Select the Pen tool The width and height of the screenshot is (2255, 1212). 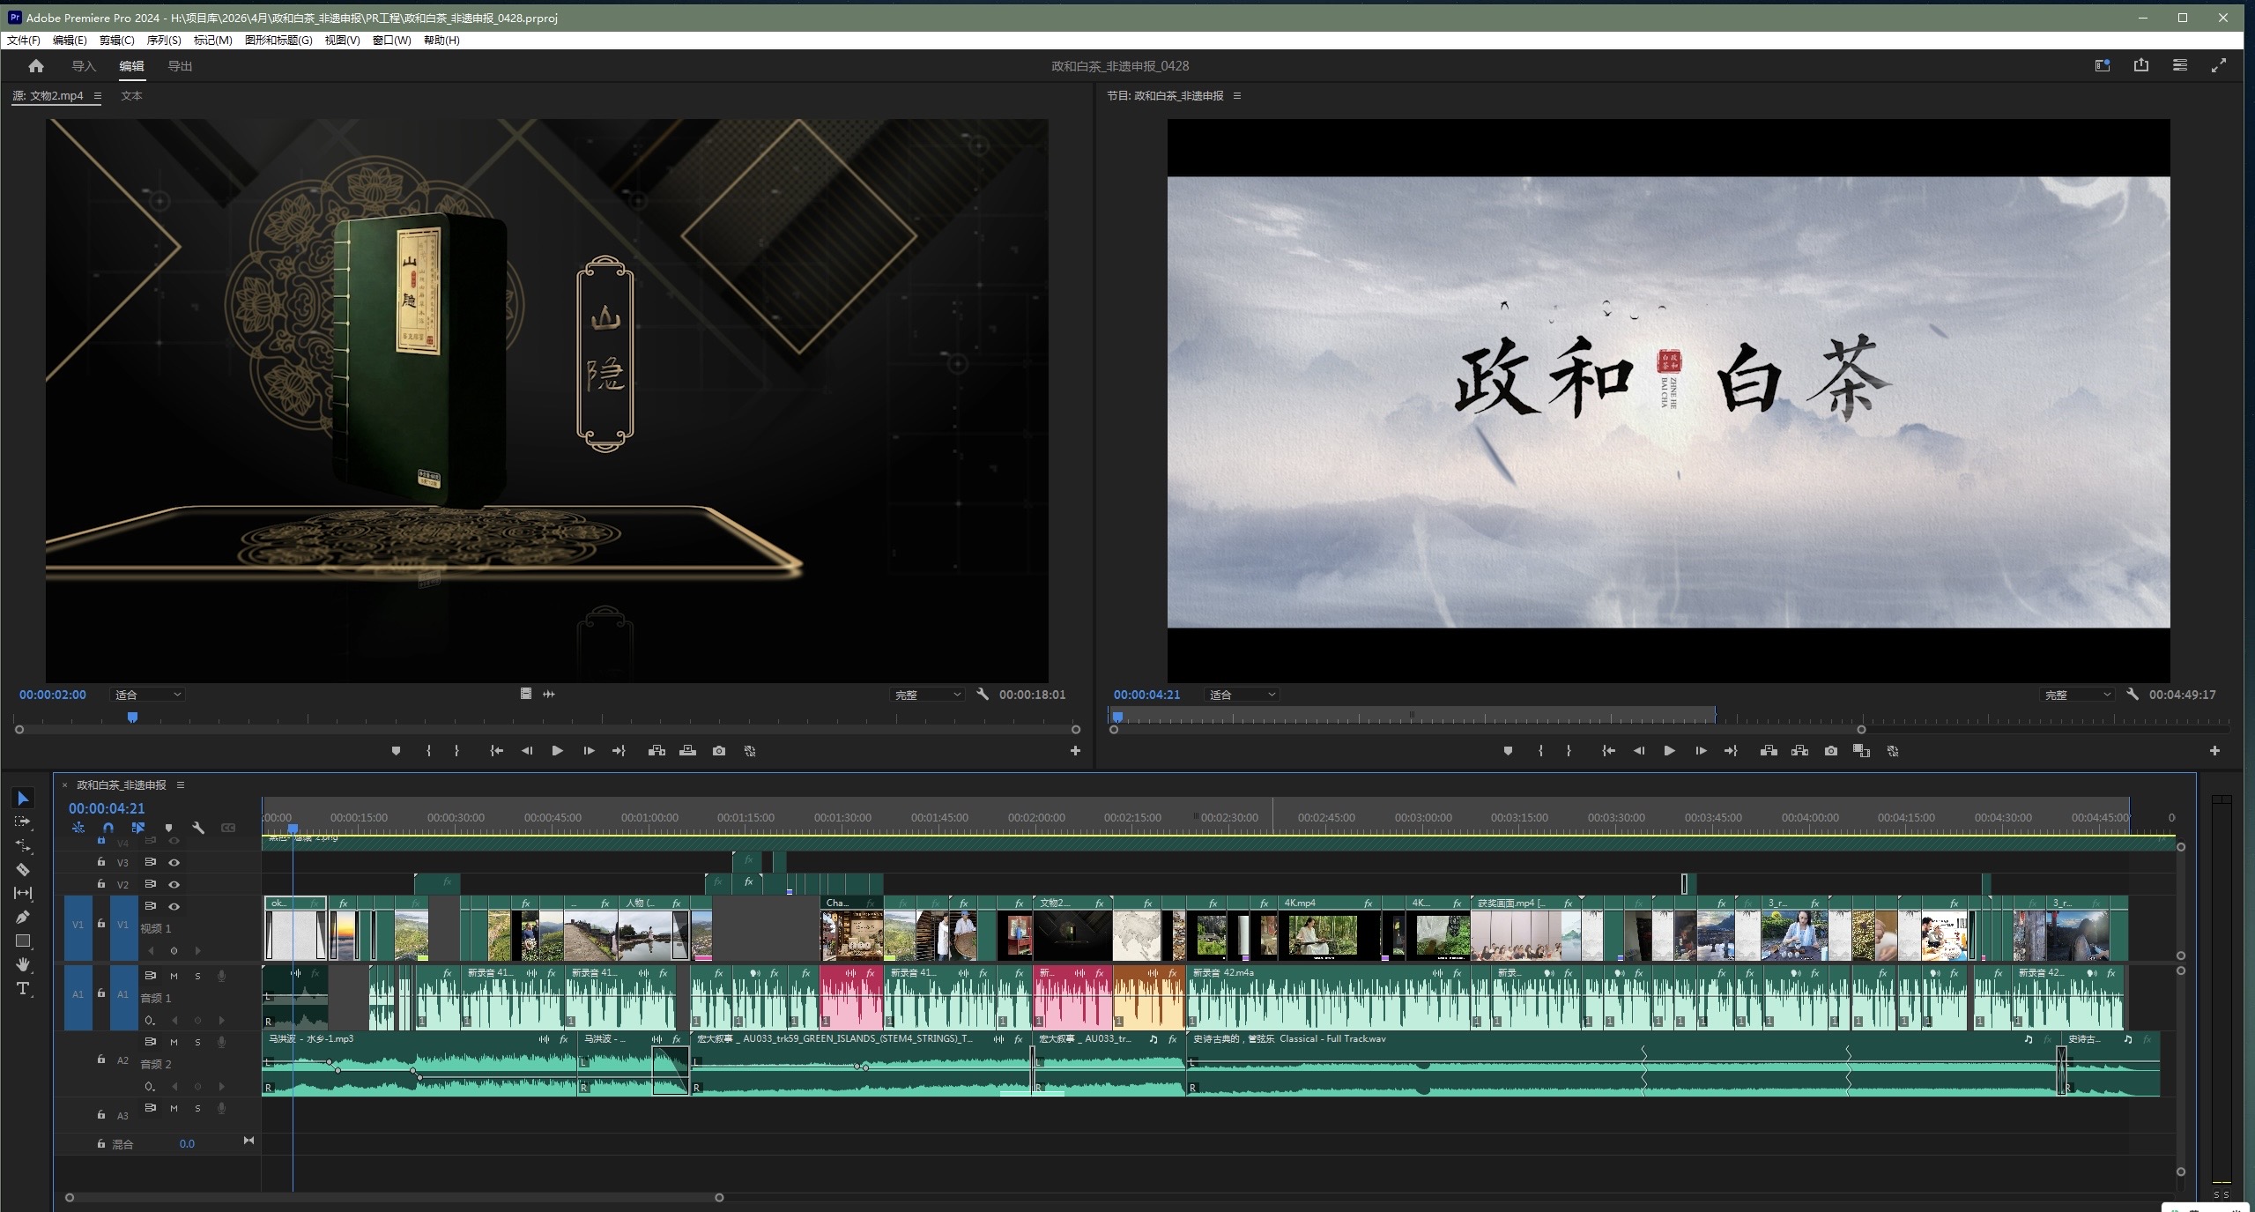coord(23,918)
